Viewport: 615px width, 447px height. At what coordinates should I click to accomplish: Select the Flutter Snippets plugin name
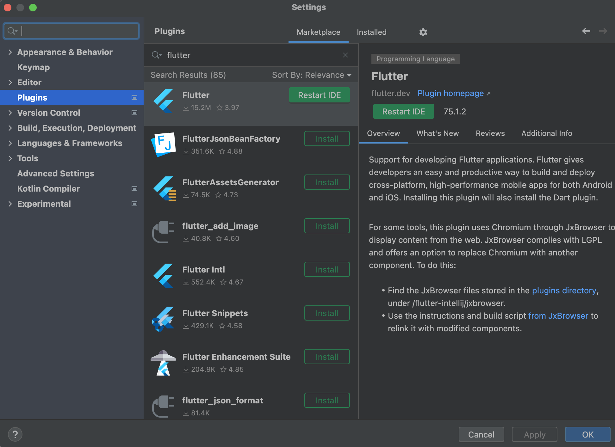pos(215,313)
